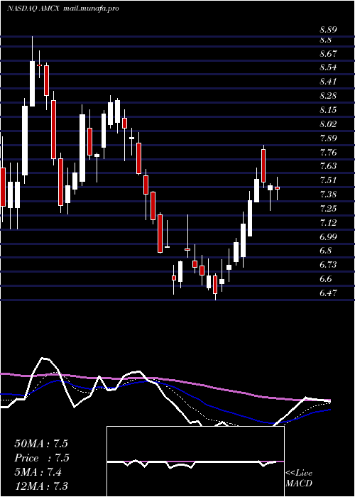Click the 7.89 price axis label
Screen dimensions: 355x497
coord(328,138)
